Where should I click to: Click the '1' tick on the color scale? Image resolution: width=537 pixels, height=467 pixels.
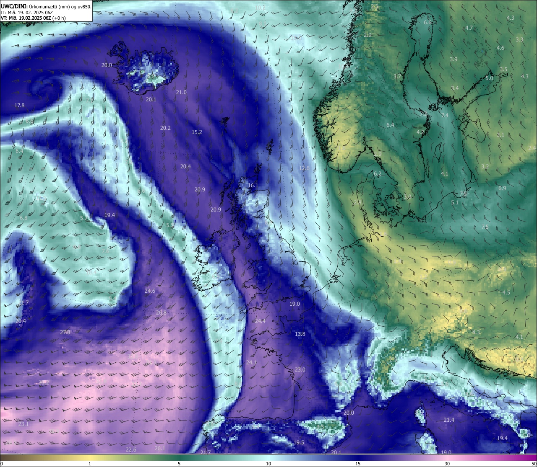(x=90, y=464)
